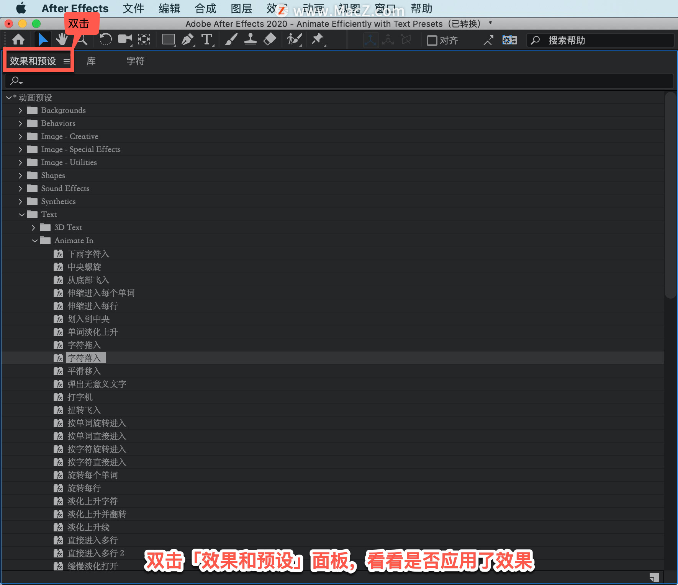Select the Rectangle shape tool

point(169,39)
